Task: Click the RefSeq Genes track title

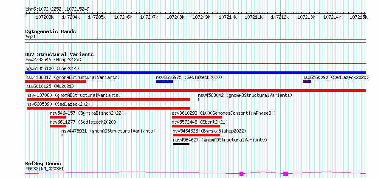Action: (x=43, y=164)
